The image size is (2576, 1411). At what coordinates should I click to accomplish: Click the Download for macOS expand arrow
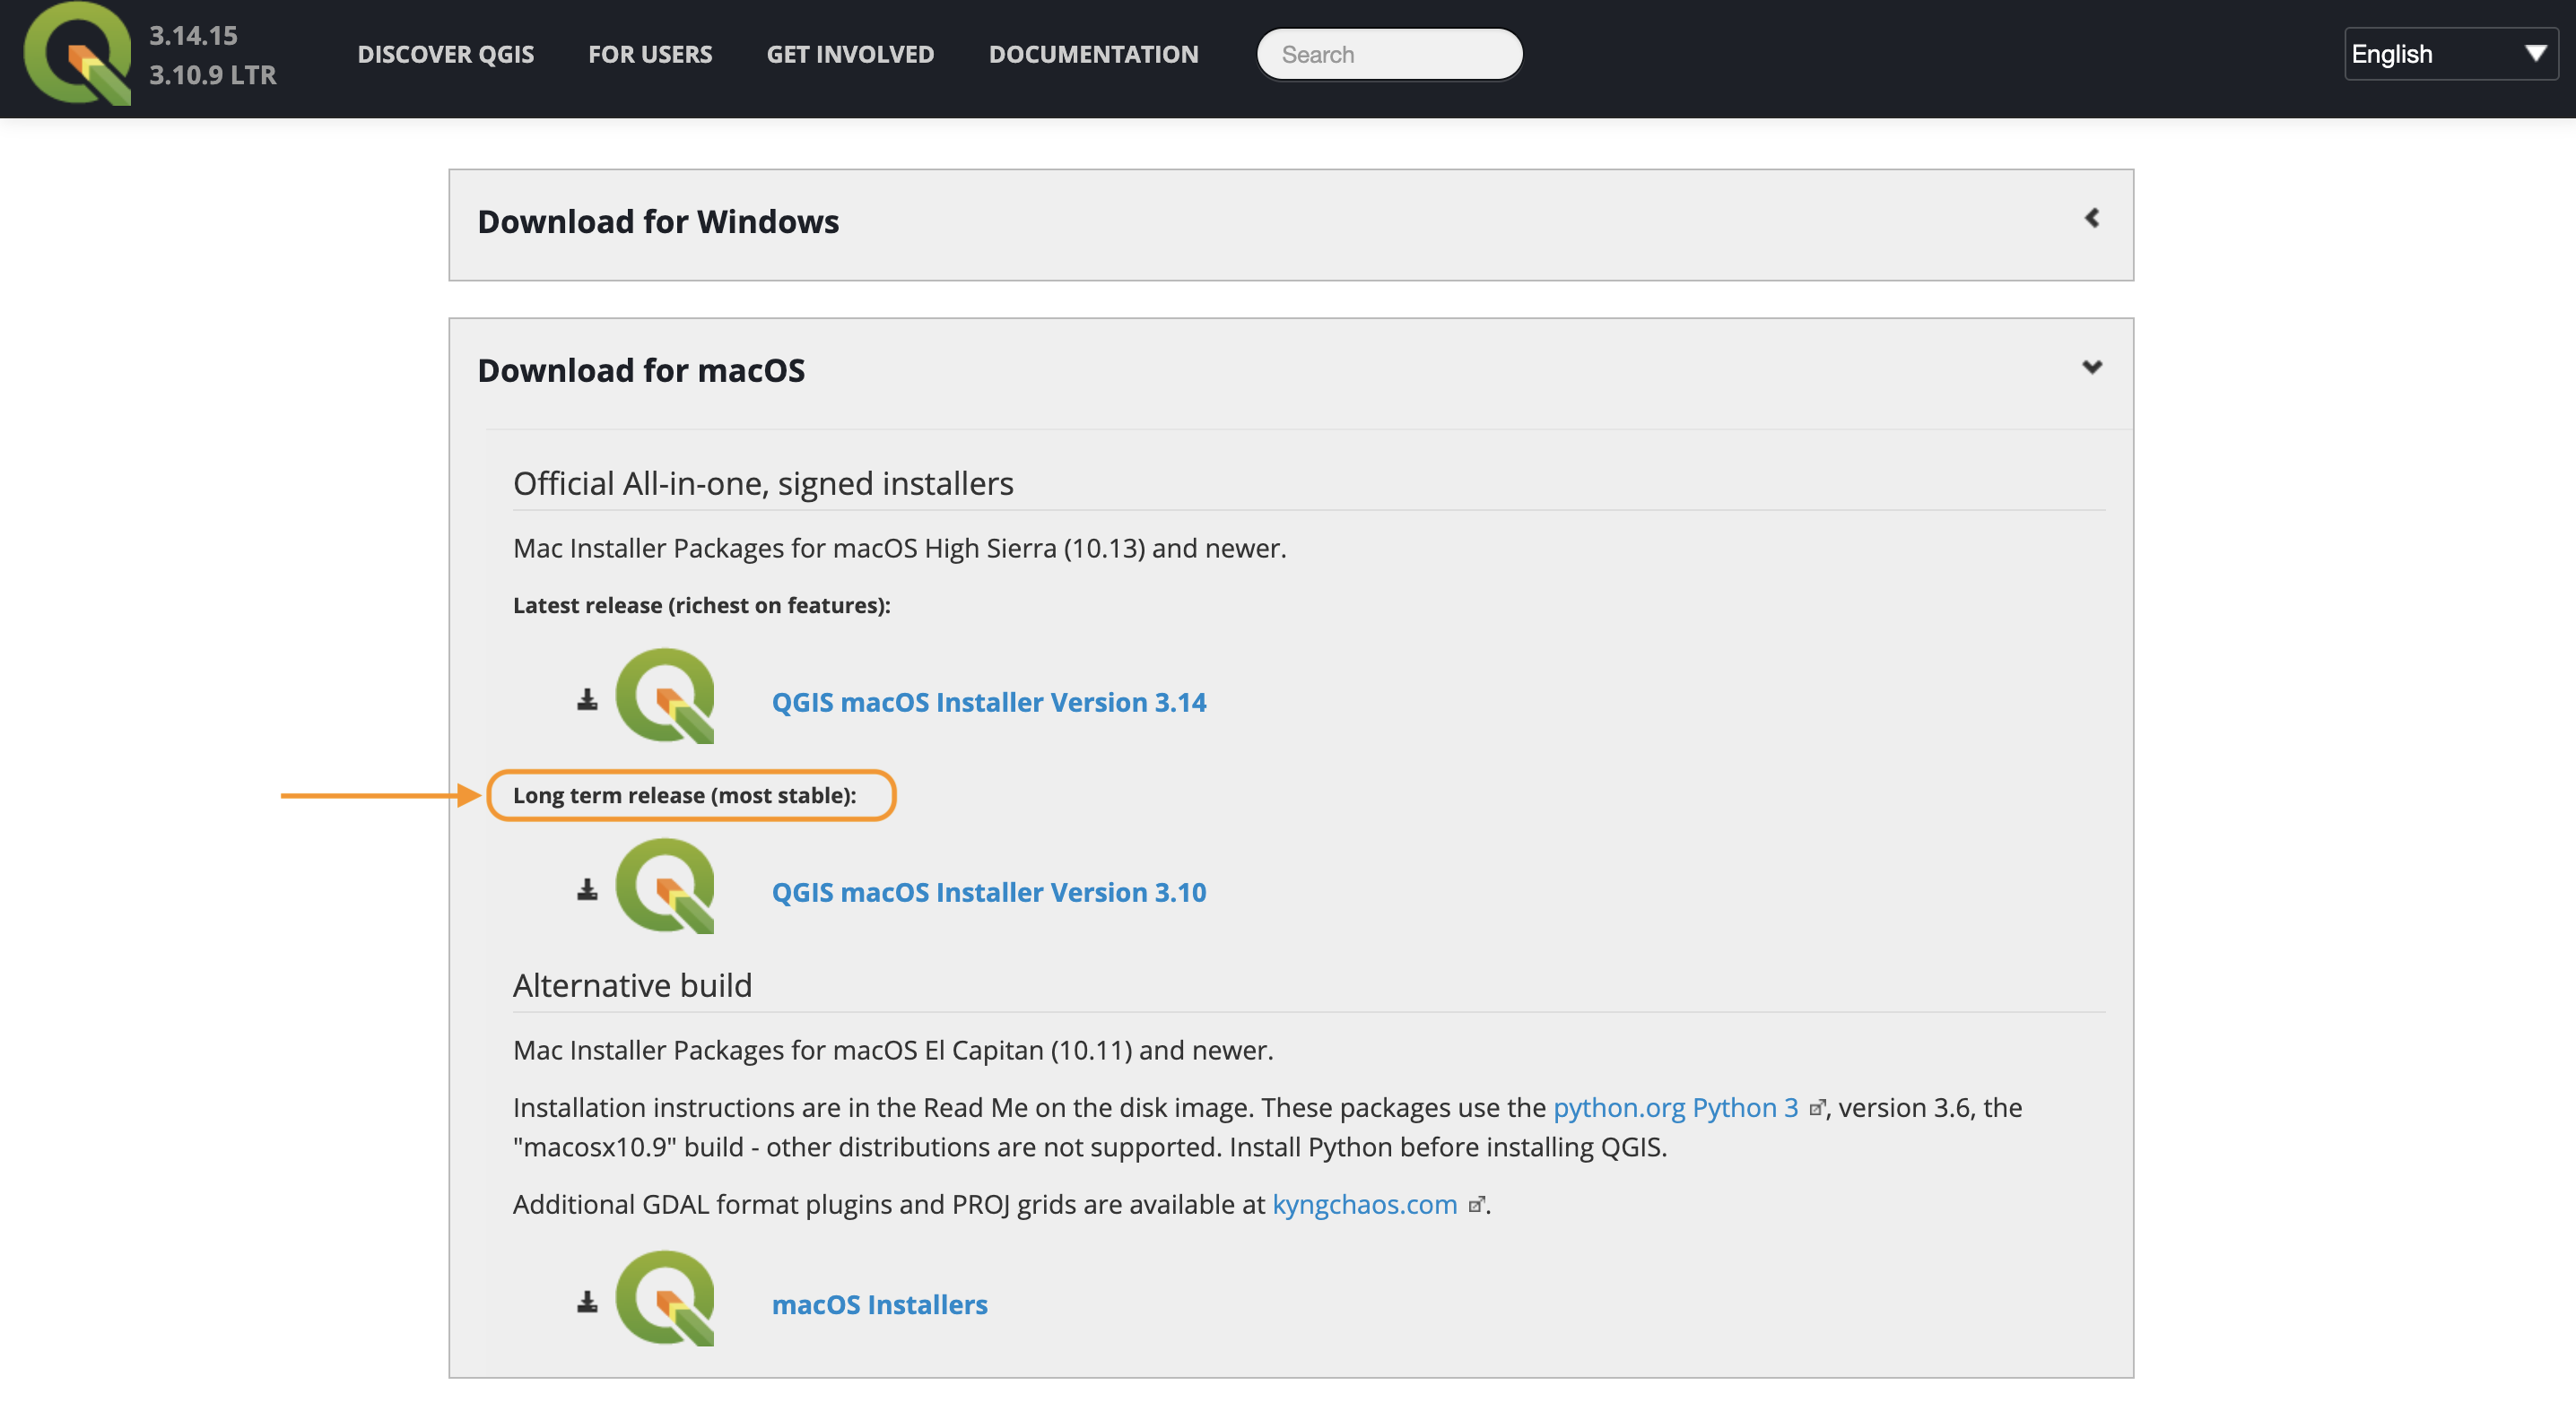[x=2093, y=367]
